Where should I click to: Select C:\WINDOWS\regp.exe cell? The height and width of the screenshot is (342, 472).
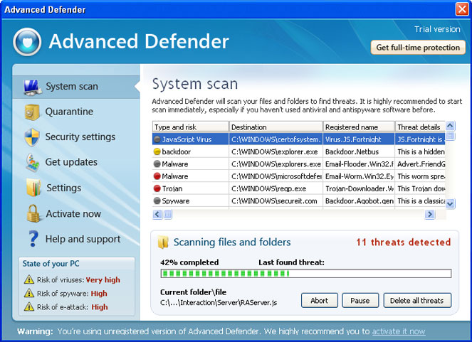(x=276, y=188)
